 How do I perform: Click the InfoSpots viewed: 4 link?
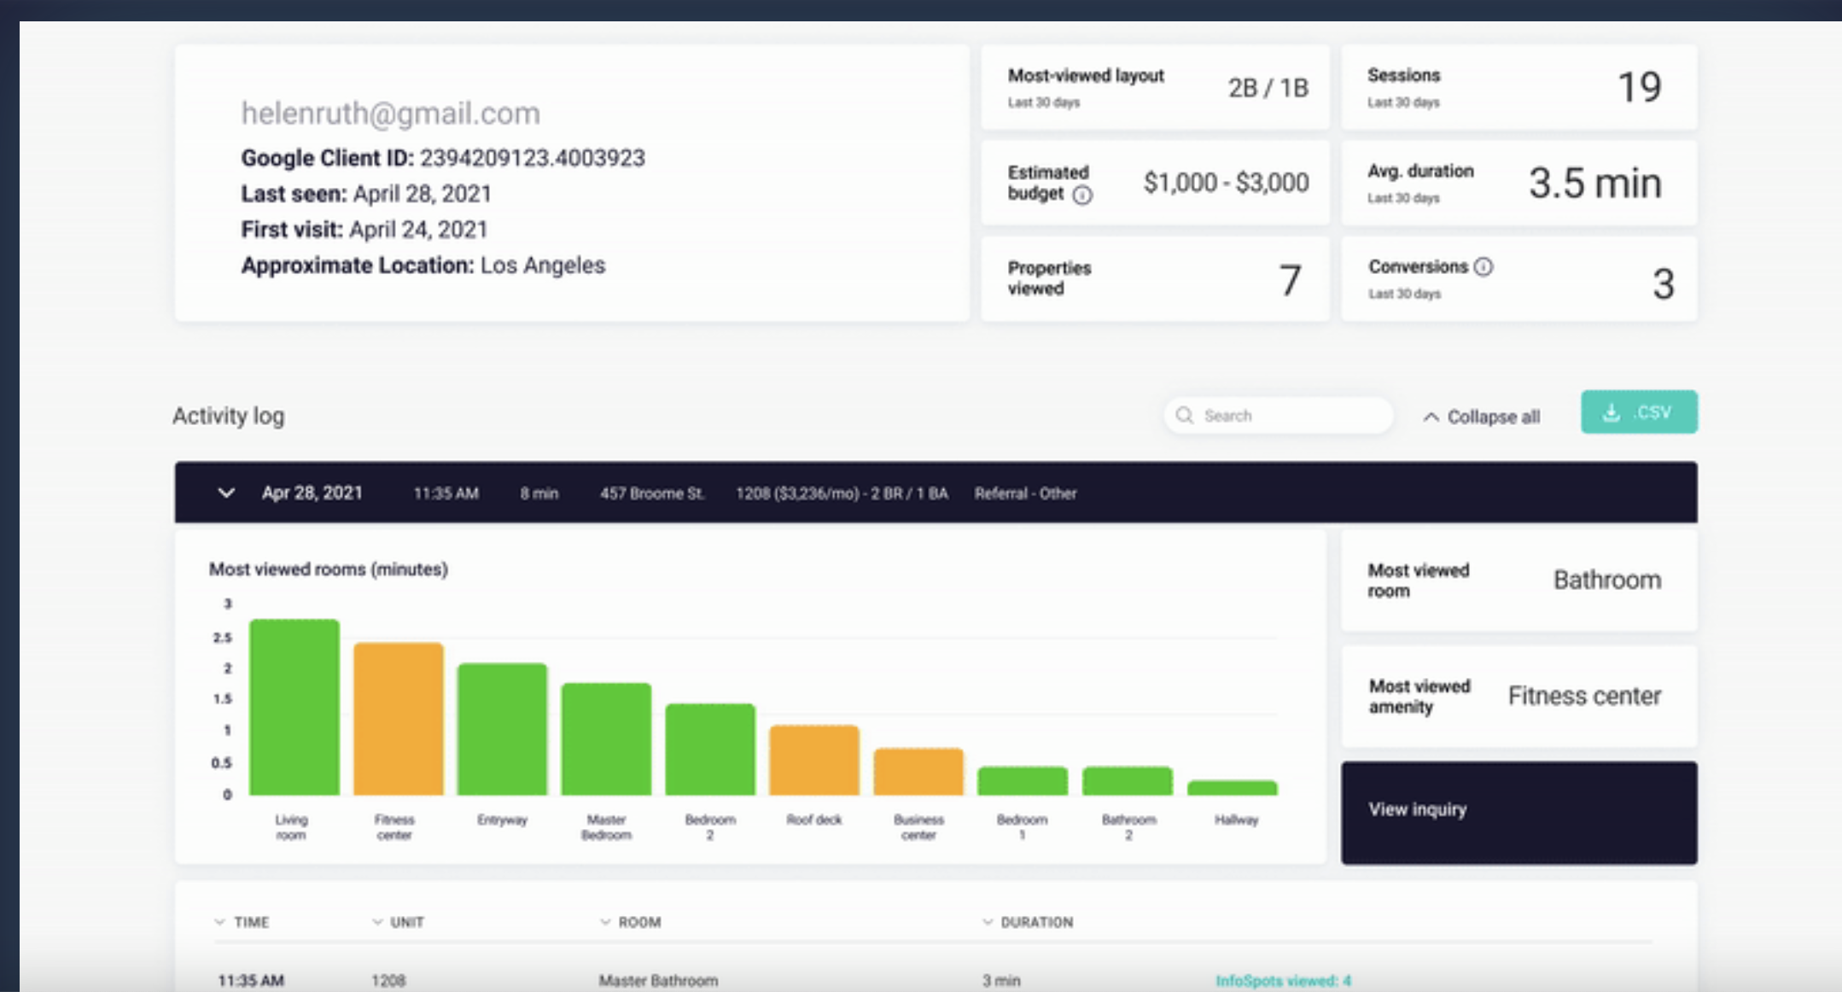(x=1283, y=980)
